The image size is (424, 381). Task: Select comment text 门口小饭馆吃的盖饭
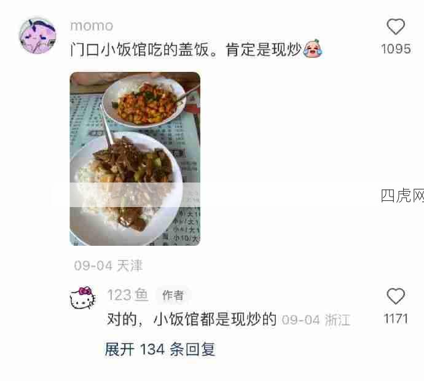pos(139,50)
